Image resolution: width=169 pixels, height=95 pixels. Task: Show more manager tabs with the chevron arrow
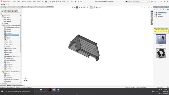pyautogui.click(x=20, y=11)
